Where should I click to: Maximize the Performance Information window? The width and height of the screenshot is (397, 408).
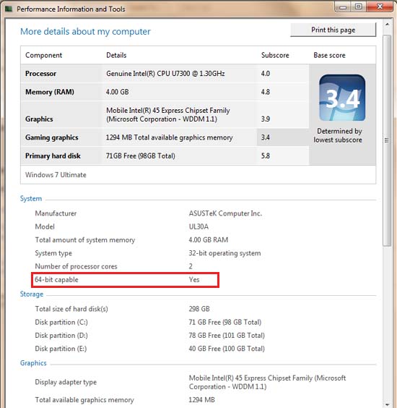359,7
